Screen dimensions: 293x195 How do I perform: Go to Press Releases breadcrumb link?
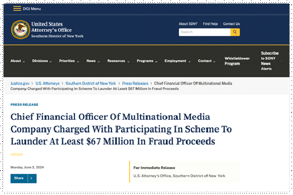pos(135,83)
